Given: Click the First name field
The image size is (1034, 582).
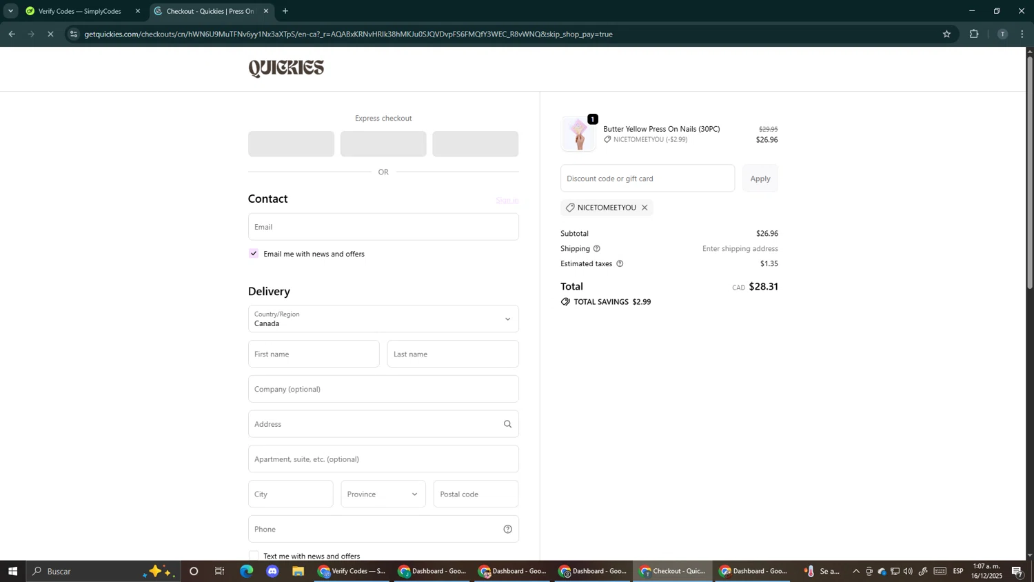Looking at the screenshot, I should click(x=314, y=354).
